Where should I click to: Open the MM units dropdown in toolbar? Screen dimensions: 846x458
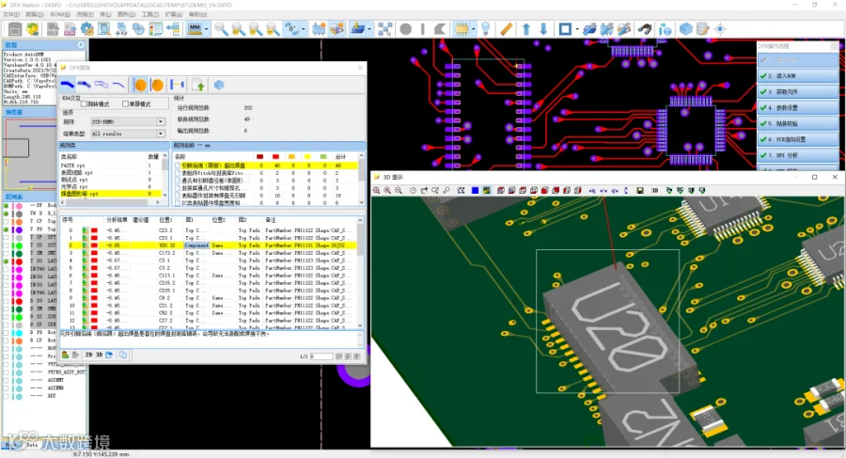tap(206, 29)
